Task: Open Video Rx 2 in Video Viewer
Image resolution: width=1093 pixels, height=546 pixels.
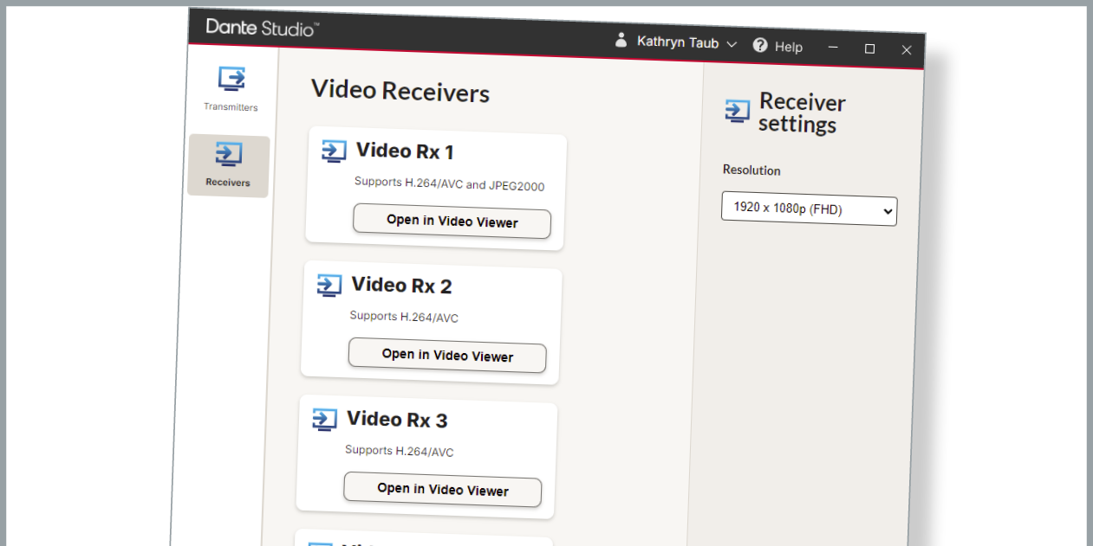Action: pos(447,356)
